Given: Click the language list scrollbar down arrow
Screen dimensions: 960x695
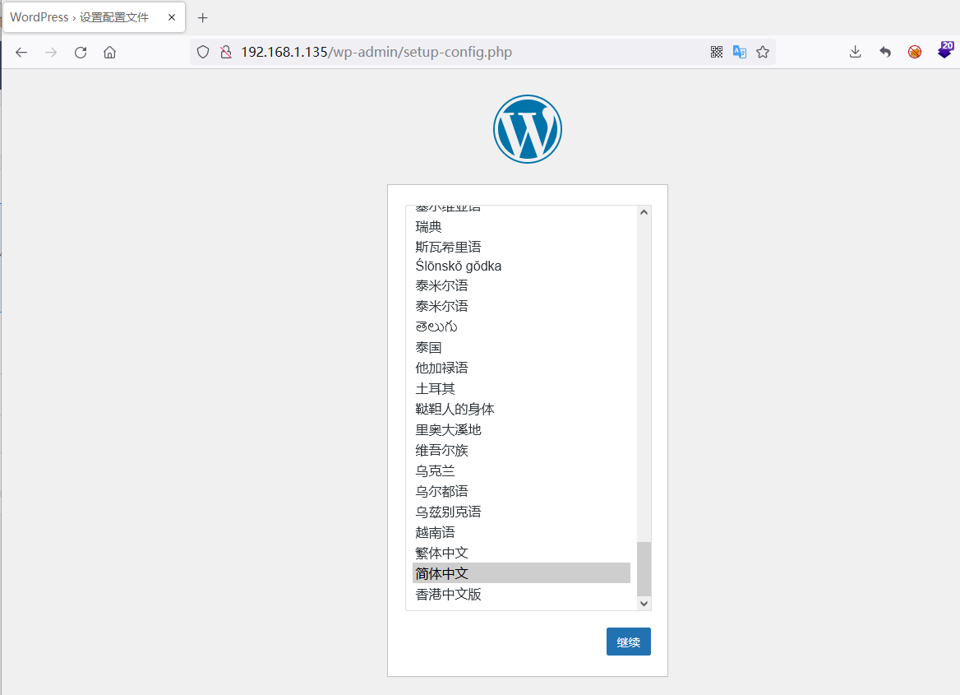Looking at the screenshot, I should click(x=644, y=603).
